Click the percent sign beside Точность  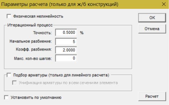pyautogui.click(x=82, y=33)
